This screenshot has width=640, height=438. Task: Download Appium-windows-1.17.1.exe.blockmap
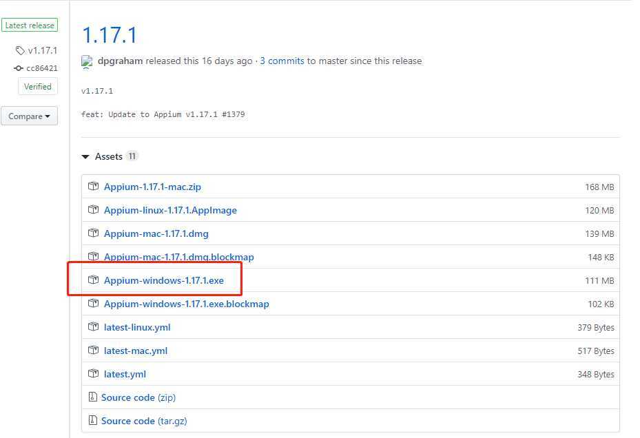pos(187,304)
